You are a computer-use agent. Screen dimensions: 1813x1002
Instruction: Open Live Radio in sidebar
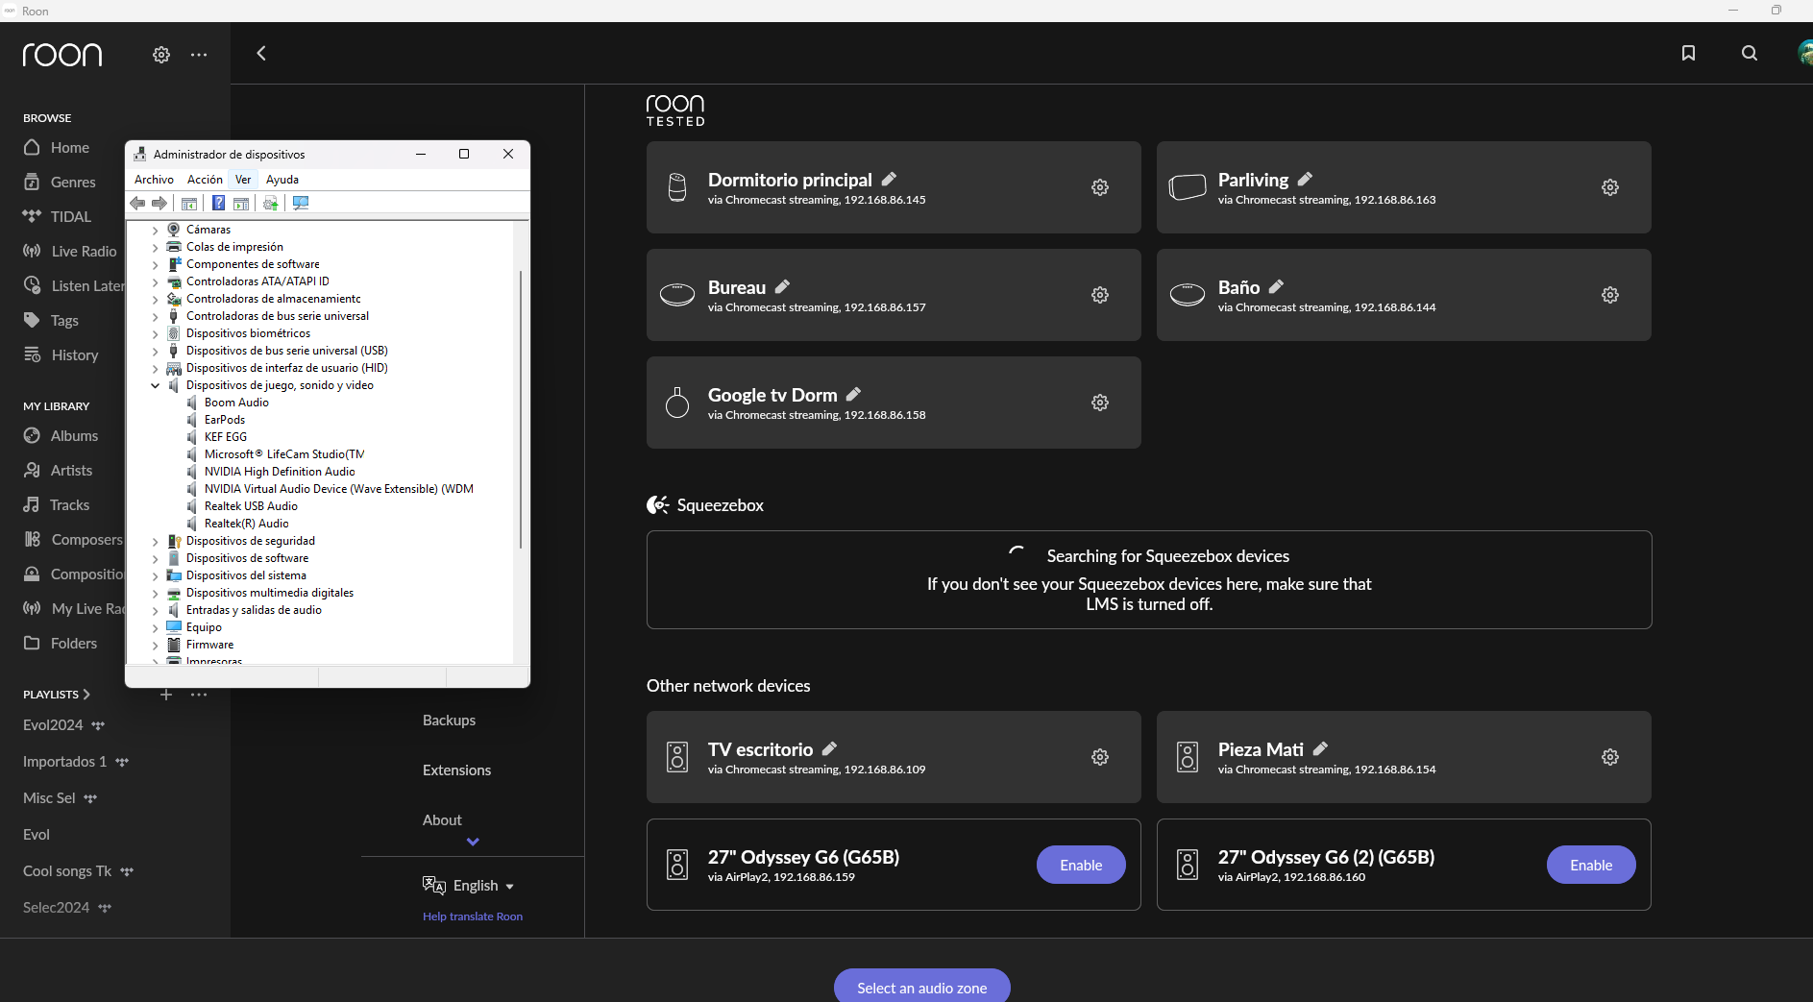pyautogui.click(x=84, y=251)
